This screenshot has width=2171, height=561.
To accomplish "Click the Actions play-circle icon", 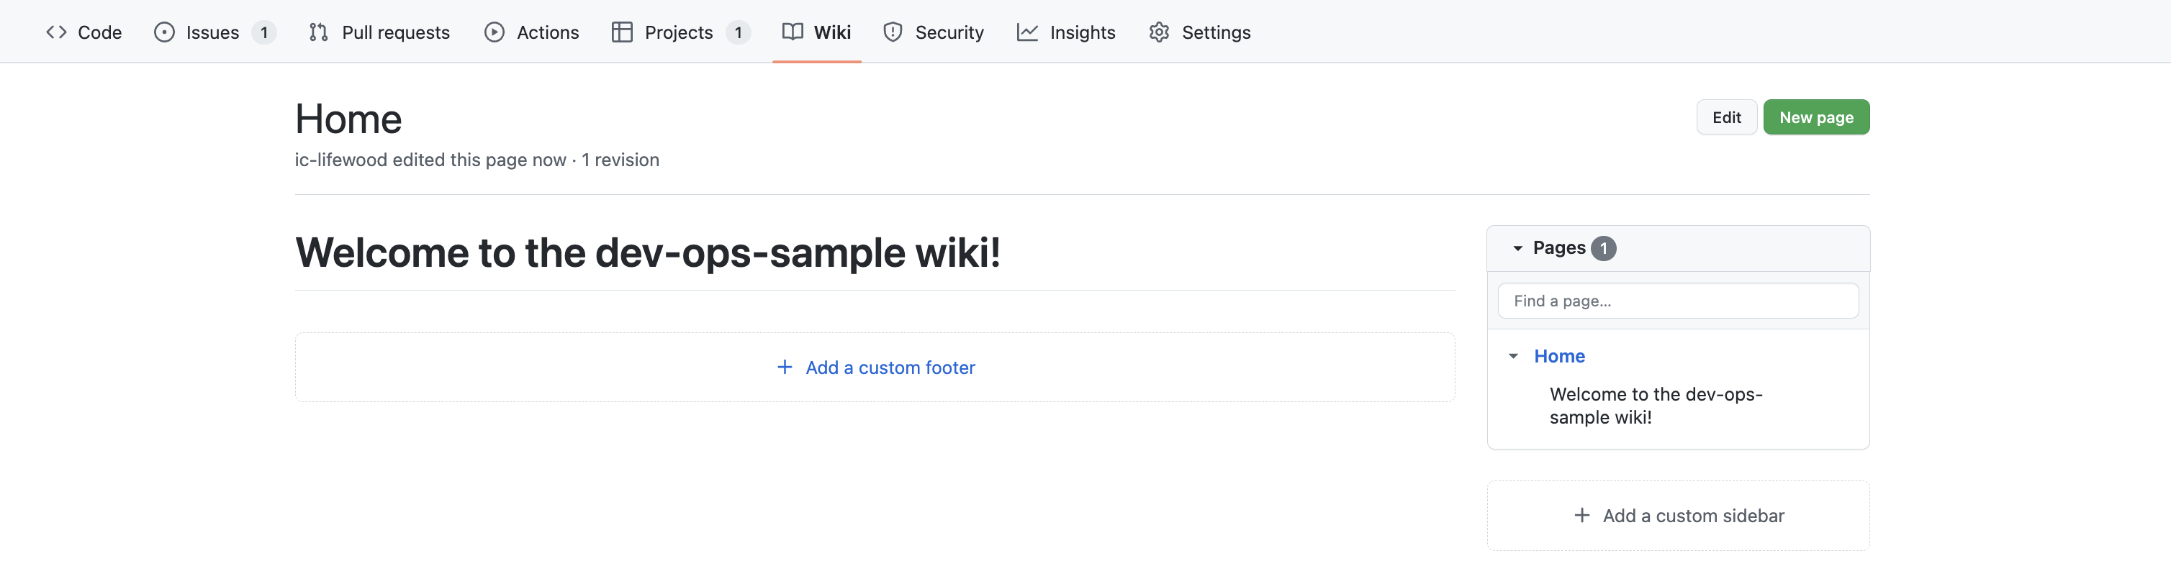I will [x=495, y=32].
